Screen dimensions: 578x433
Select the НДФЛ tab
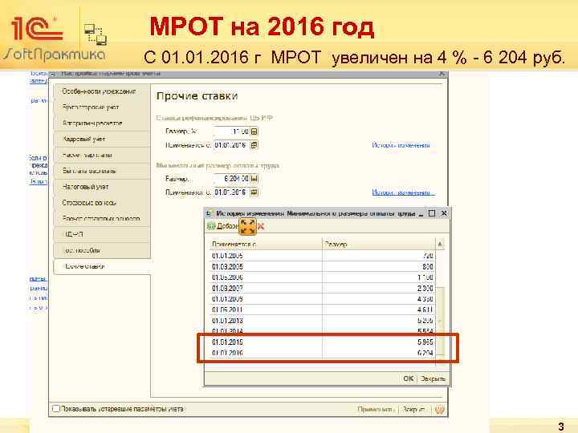102,234
